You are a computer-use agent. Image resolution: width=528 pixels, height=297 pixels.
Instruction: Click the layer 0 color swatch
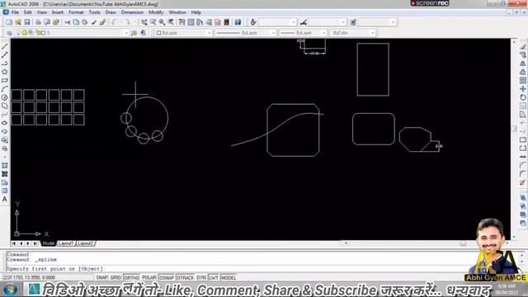tap(44, 33)
